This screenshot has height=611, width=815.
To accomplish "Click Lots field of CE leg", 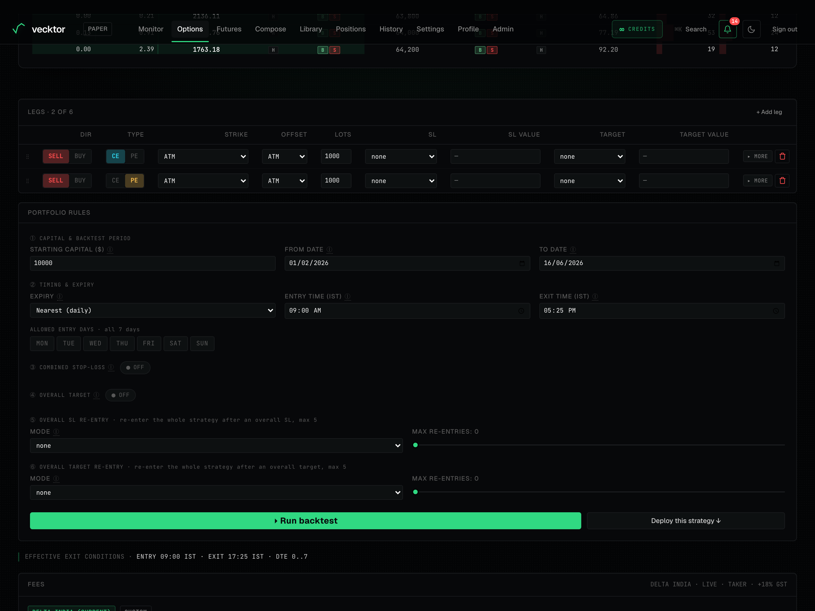I will click(336, 156).
